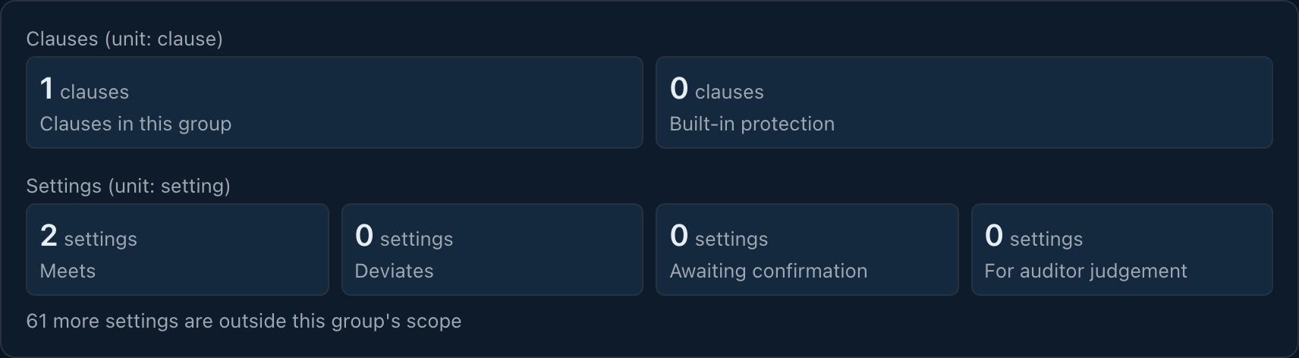Screen dimensions: 1299x358
Task: Click the '0 settings' count above Awaiting confirmation
Action: (x=719, y=237)
